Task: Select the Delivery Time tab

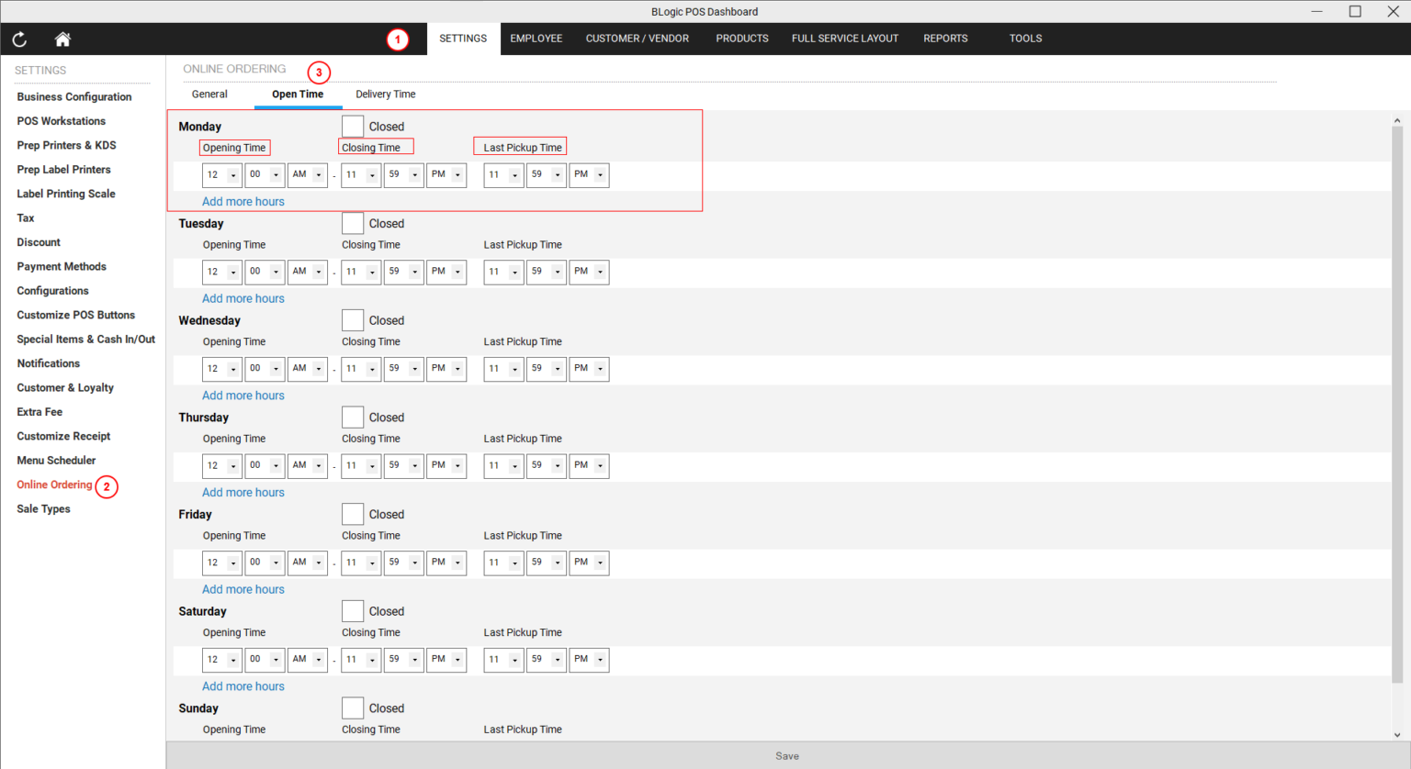Action: click(x=386, y=95)
